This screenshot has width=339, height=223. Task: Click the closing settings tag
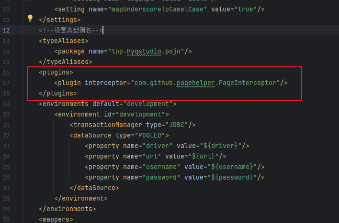[x=60, y=20]
